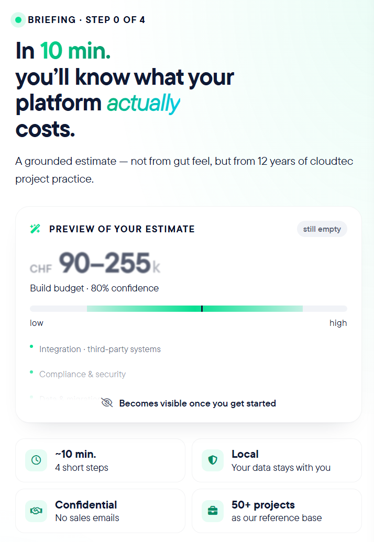Screen dimensions: 374x542
Task: Click the clock icon on ~10 min. card
Action: (x=36, y=460)
